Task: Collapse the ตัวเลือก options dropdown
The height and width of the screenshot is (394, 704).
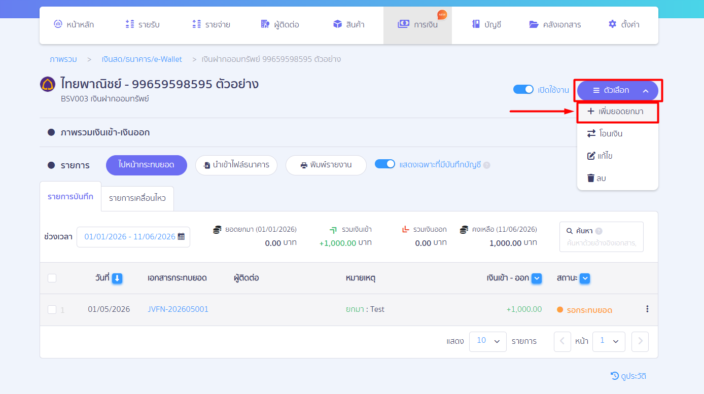Action: pyautogui.click(x=617, y=91)
